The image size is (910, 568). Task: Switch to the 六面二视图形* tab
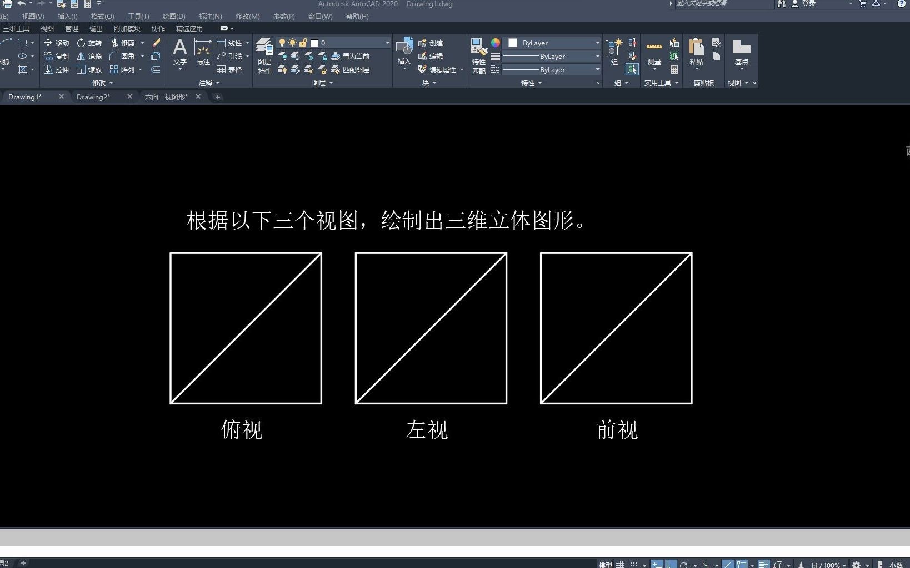click(x=166, y=97)
